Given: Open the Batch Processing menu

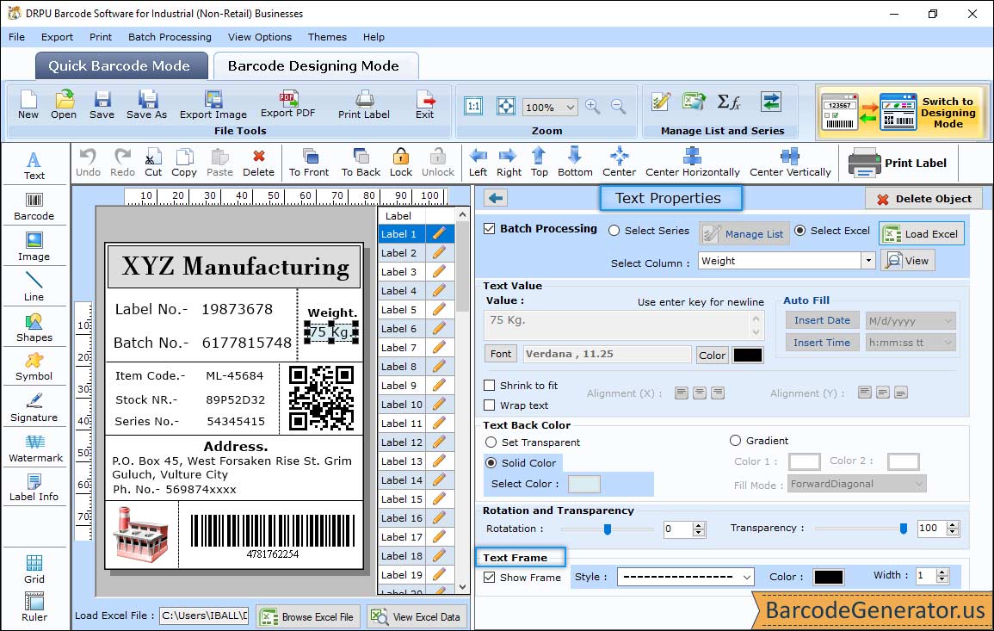Looking at the screenshot, I should pyautogui.click(x=170, y=37).
